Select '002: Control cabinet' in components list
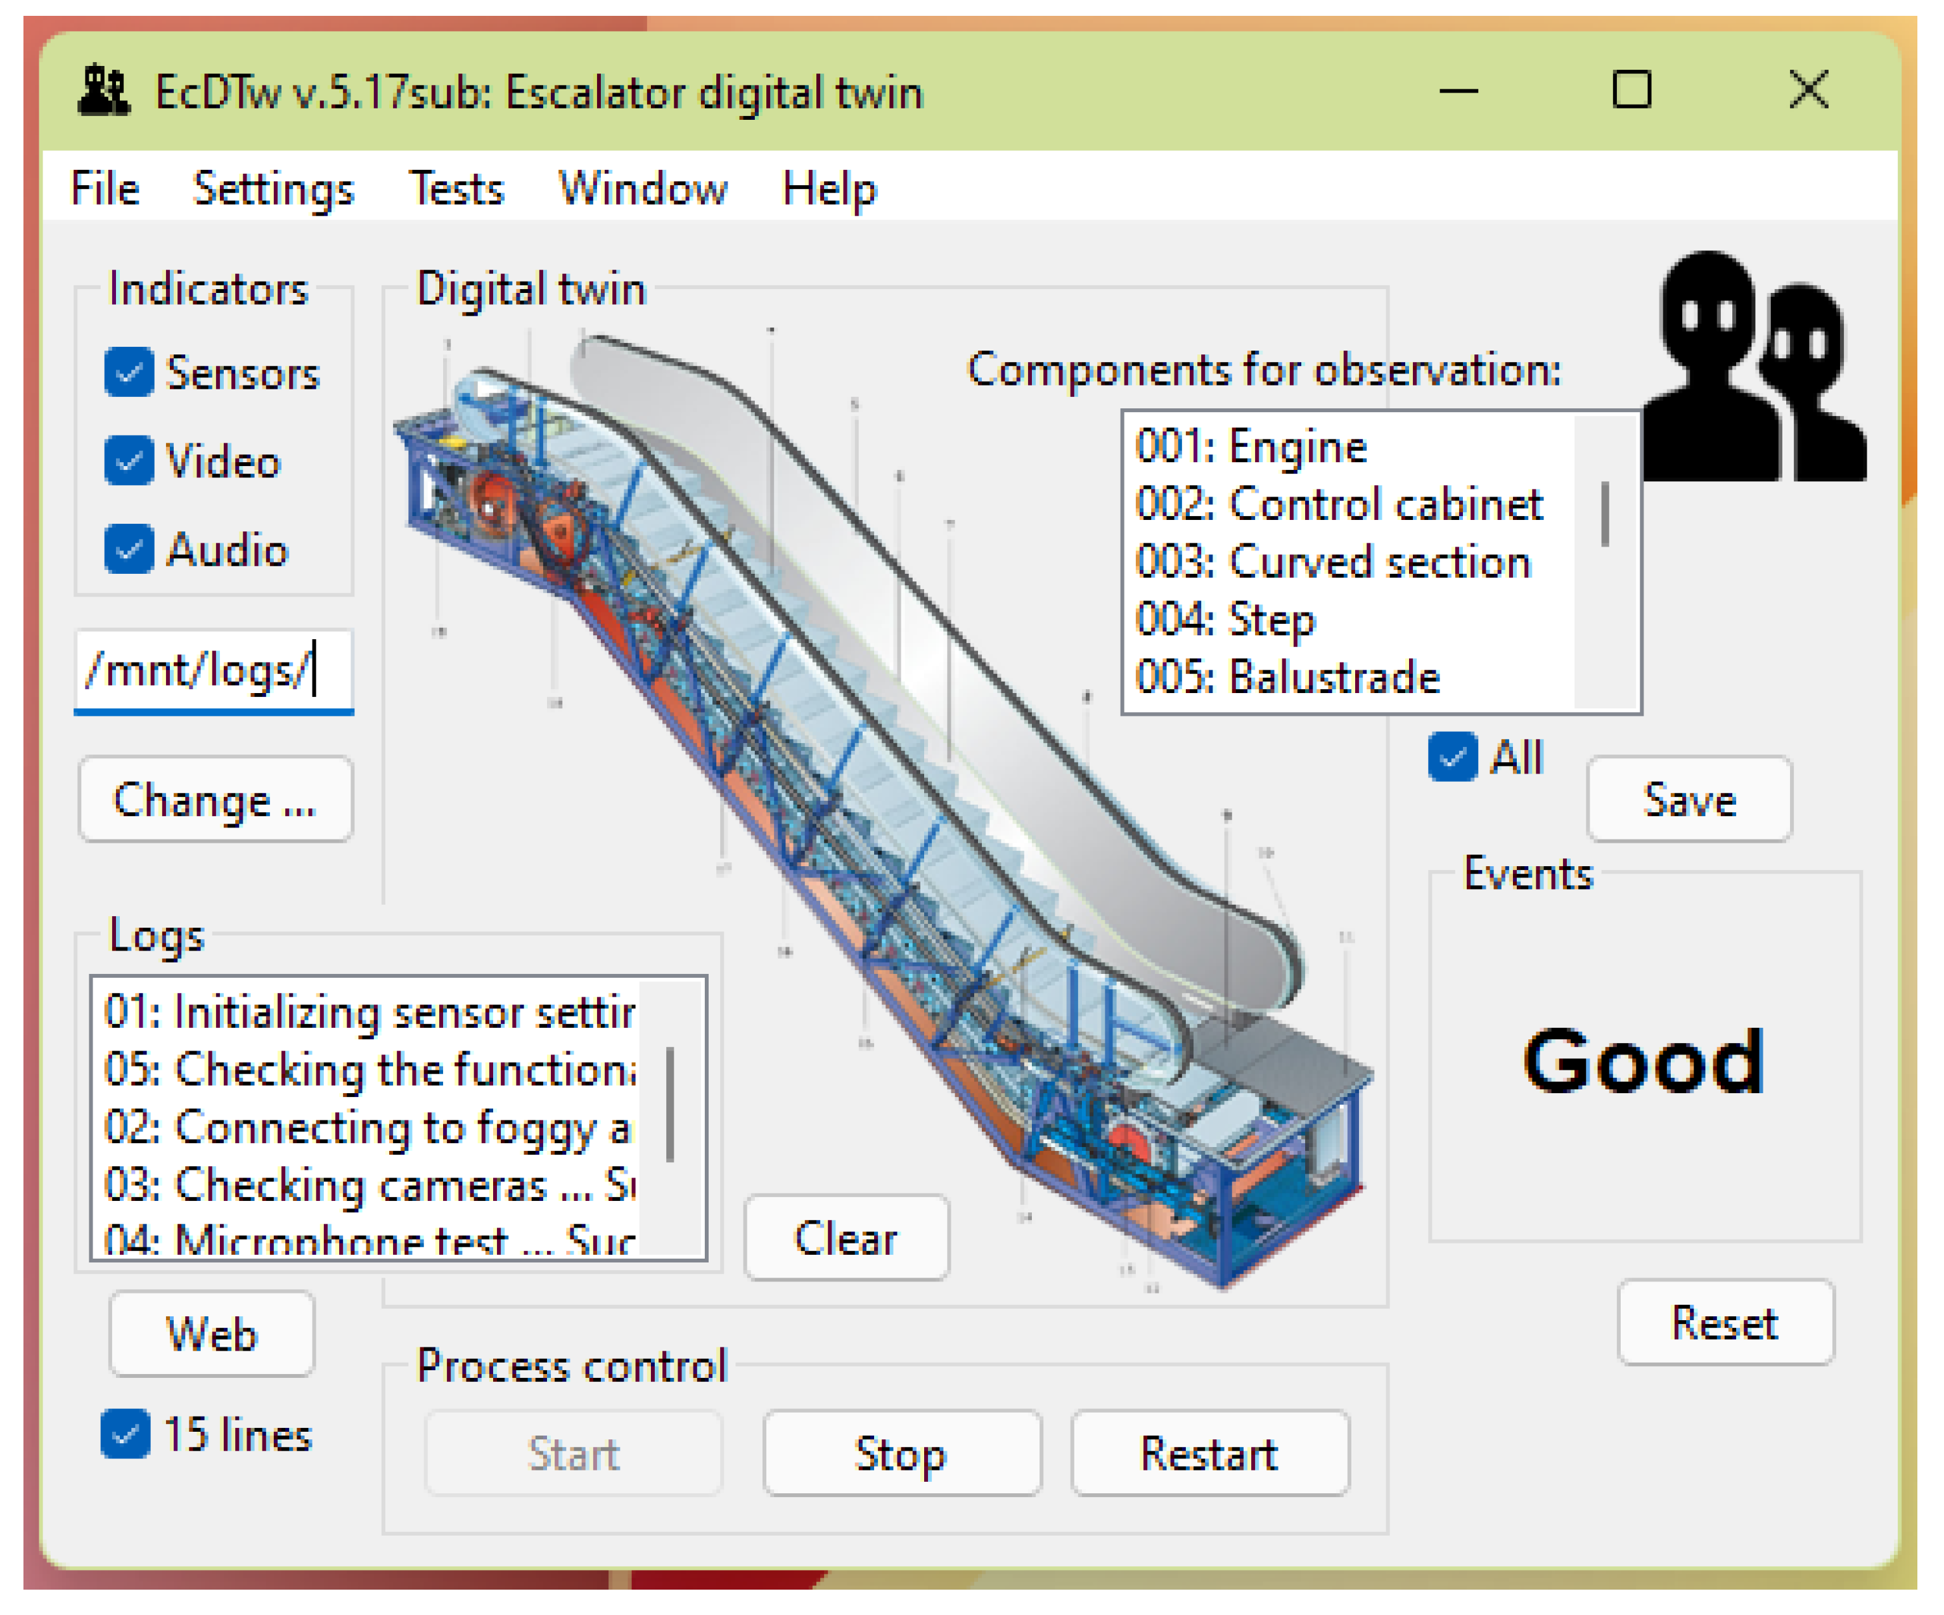The width and height of the screenshot is (1944, 1615). tap(1339, 505)
